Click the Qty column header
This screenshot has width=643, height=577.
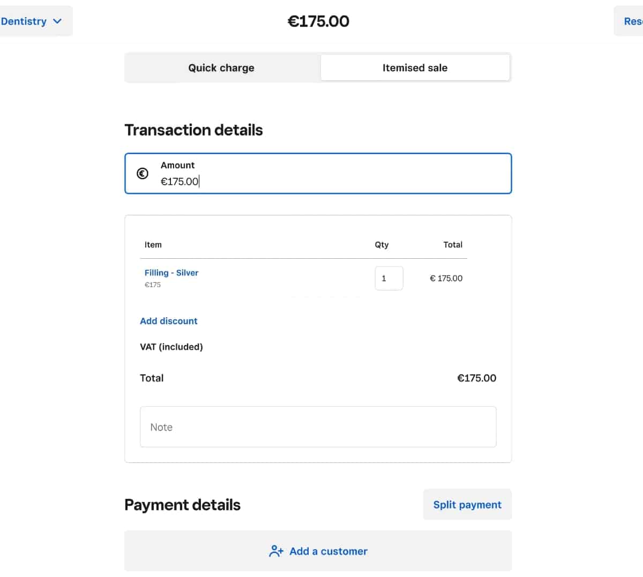(x=382, y=245)
